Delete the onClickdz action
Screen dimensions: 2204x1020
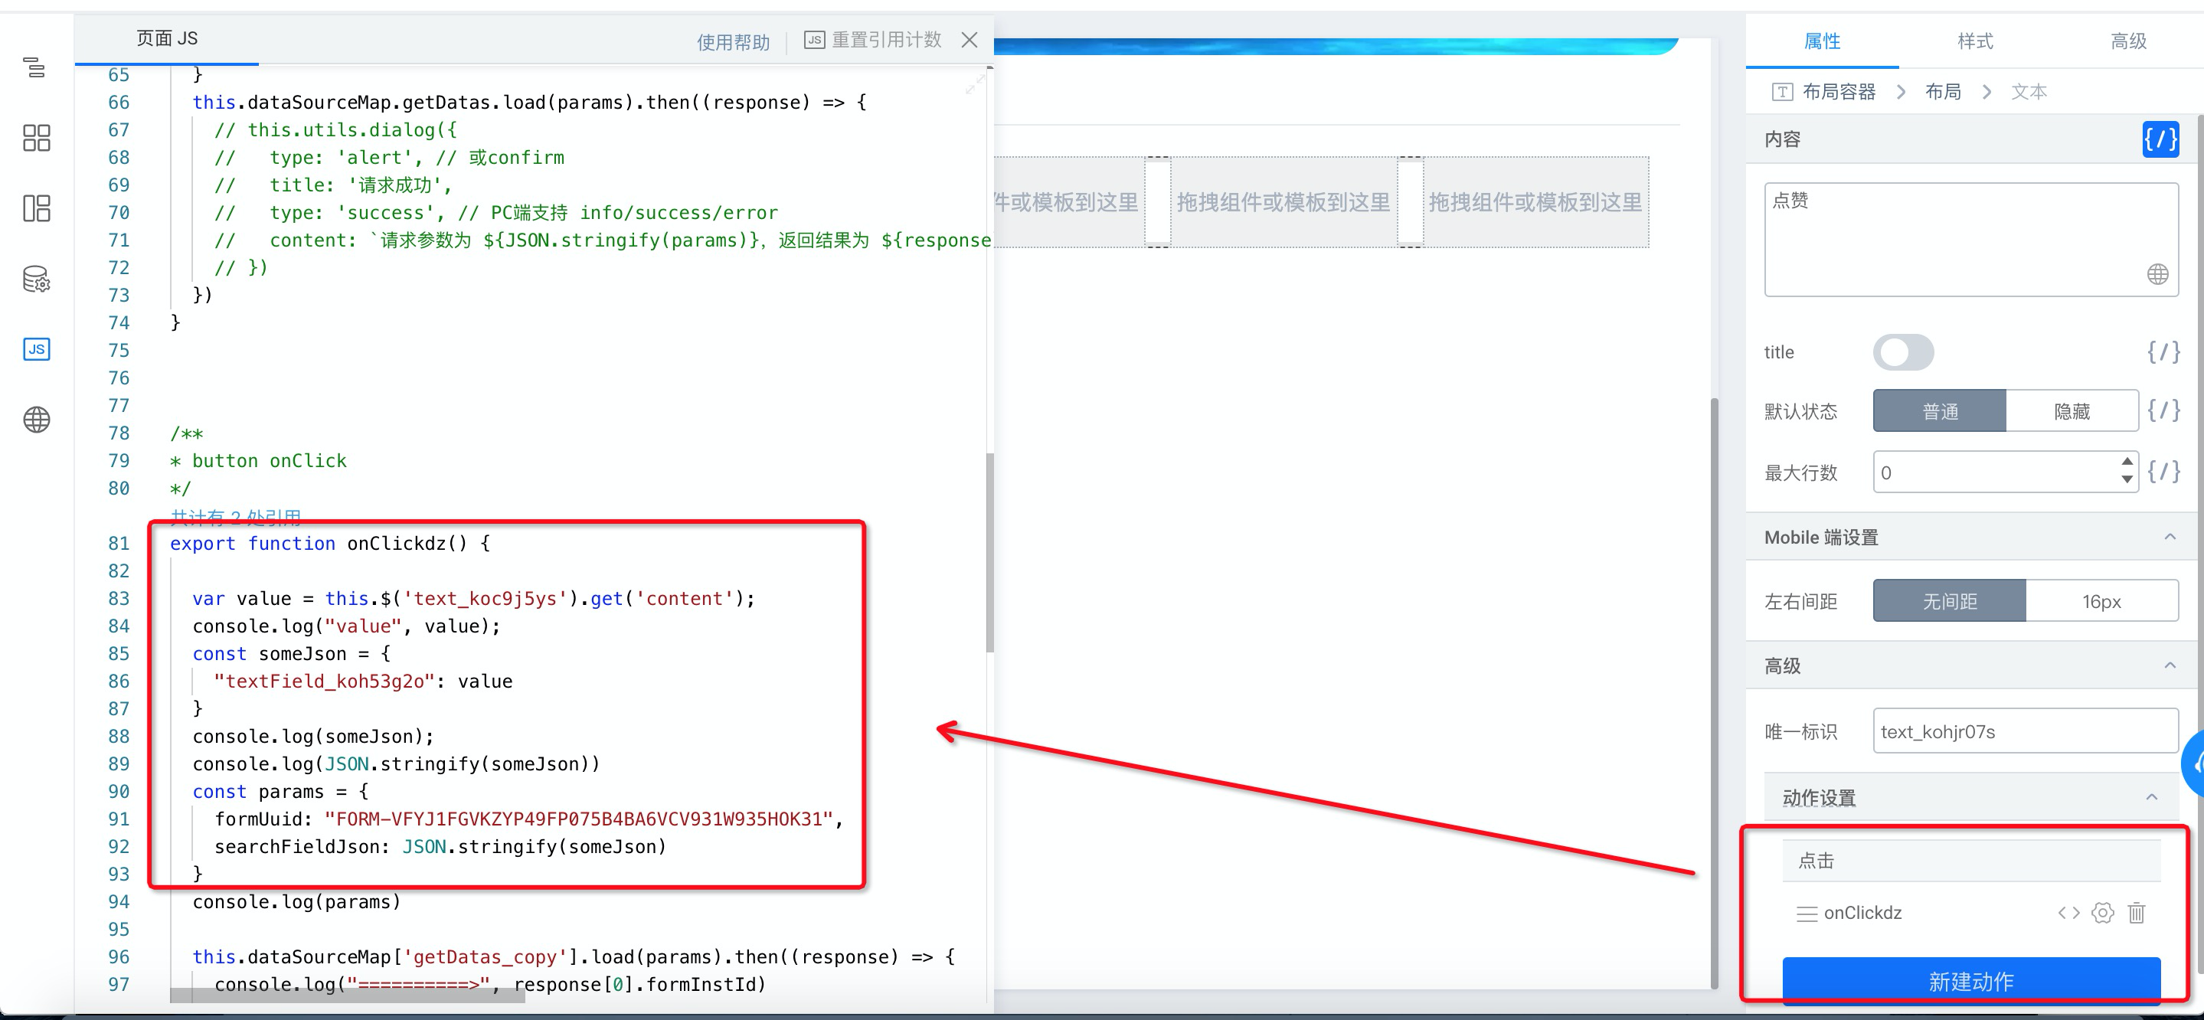point(2137,913)
